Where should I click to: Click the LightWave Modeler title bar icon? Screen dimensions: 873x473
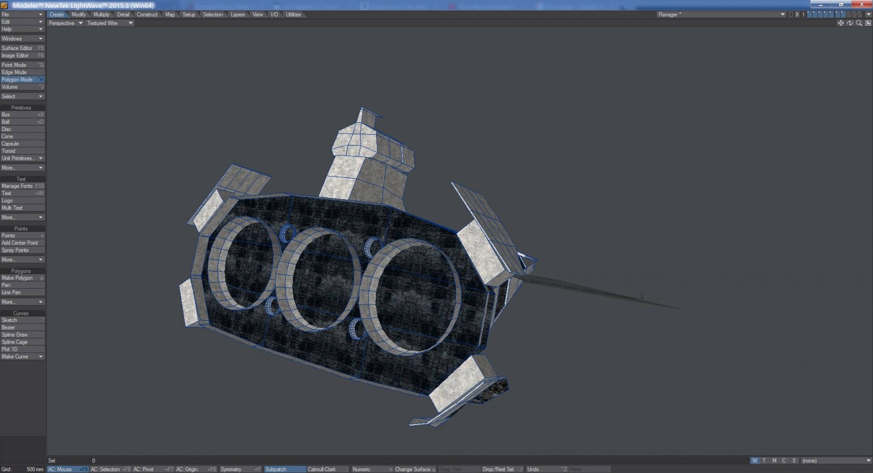(x=4, y=5)
